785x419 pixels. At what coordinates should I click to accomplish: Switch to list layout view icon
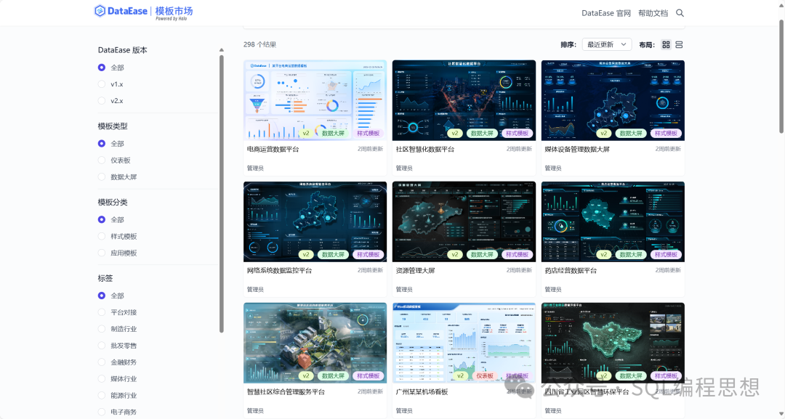point(679,44)
